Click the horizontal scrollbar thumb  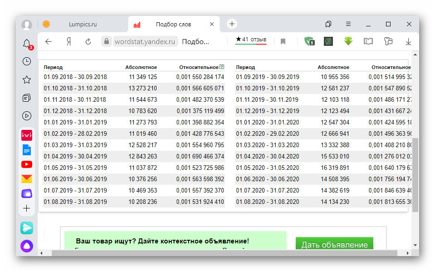pos(225,253)
